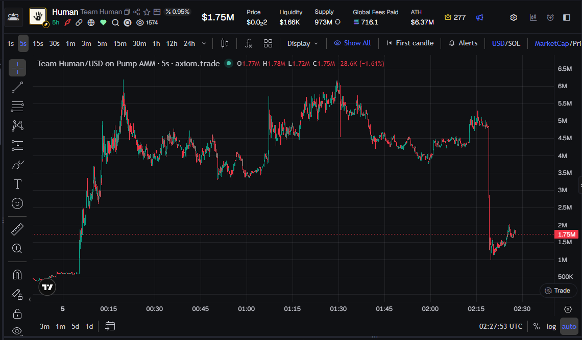Open the Display dropdown
Viewport: 582px width, 340px height.
click(x=303, y=43)
